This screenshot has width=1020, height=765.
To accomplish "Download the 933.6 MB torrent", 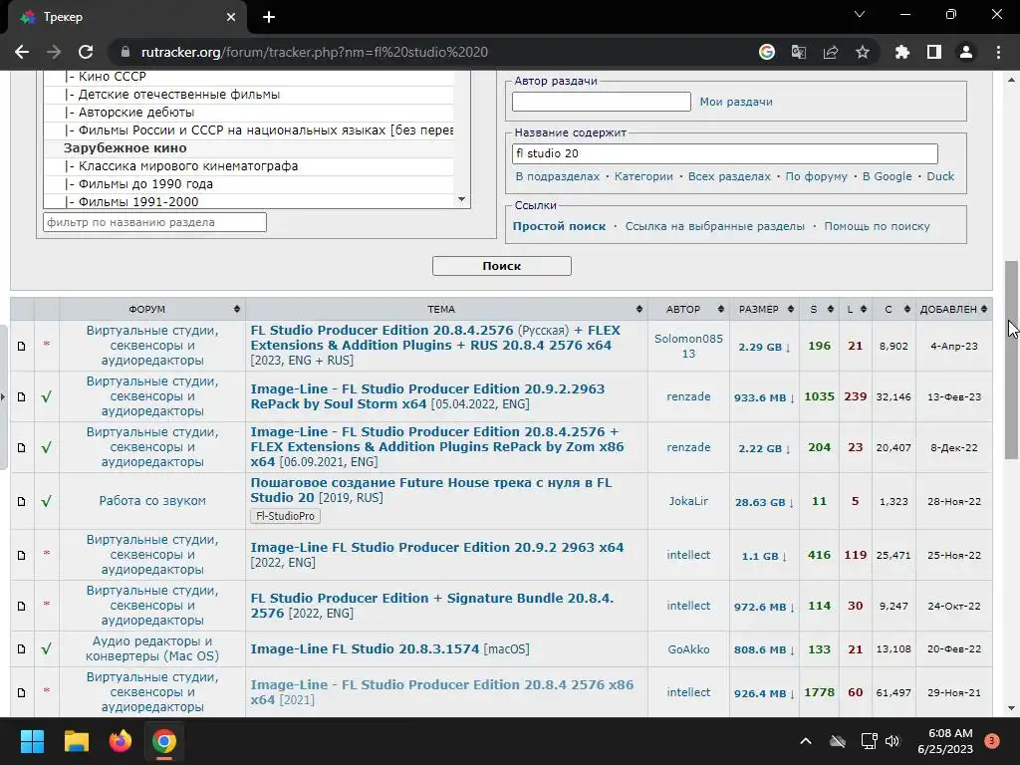I will (x=764, y=397).
